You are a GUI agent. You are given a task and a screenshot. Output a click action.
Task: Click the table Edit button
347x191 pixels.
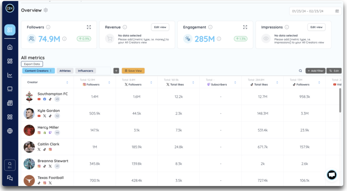click(x=334, y=71)
